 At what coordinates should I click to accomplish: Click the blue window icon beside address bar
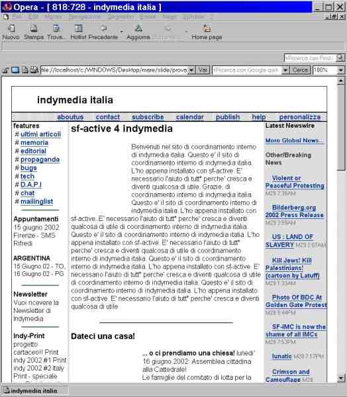pyautogui.click(x=15, y=70)
